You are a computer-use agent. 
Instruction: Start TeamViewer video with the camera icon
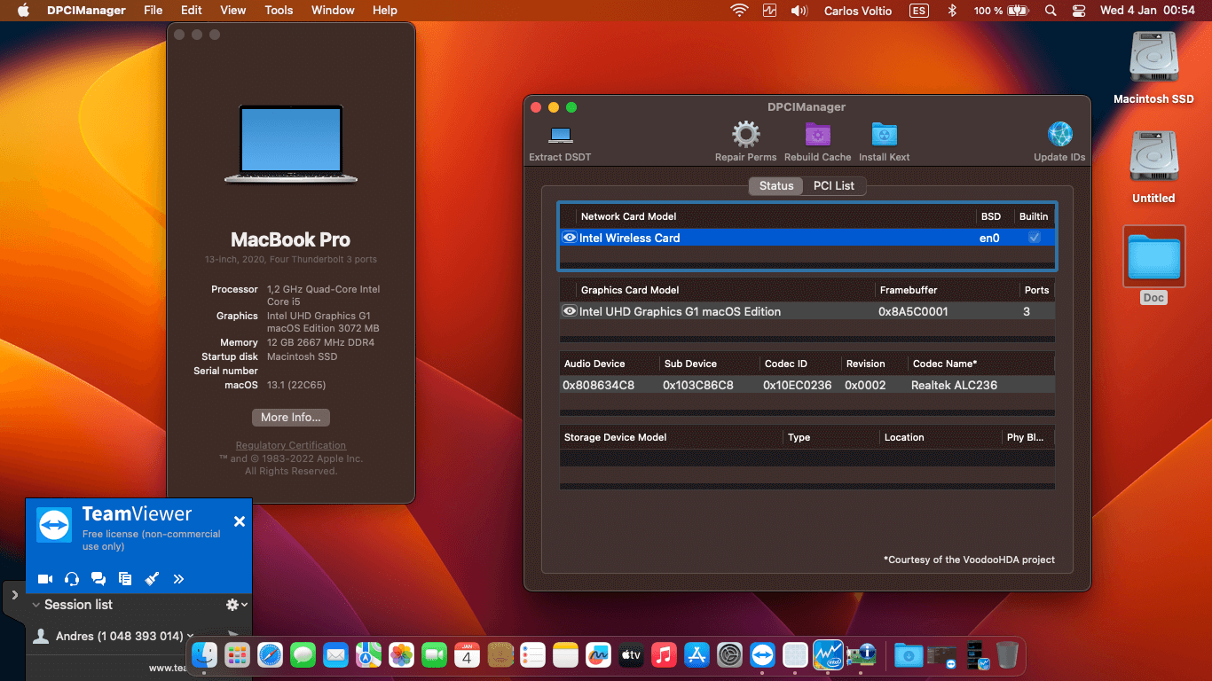tap(45, 579)
